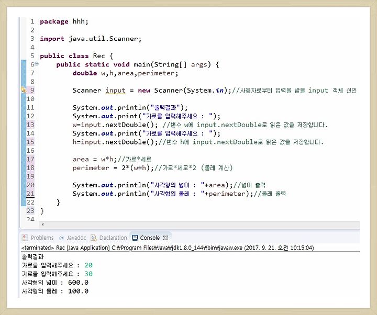Click the '출력결과' line in console

[32, 256]
